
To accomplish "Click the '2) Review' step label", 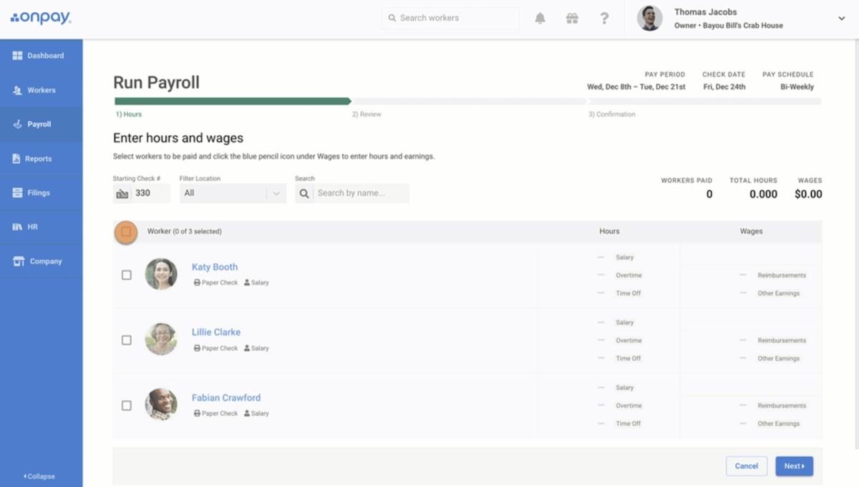I will click(367, 114).
